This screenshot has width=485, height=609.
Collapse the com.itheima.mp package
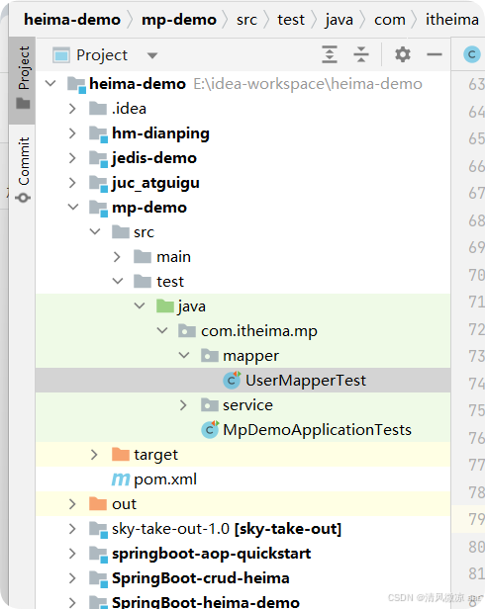pyautogui.click(x=161, y=331)
